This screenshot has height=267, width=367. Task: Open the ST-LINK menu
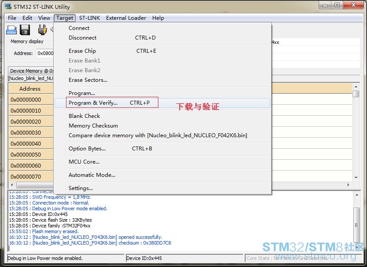point(89,18)
